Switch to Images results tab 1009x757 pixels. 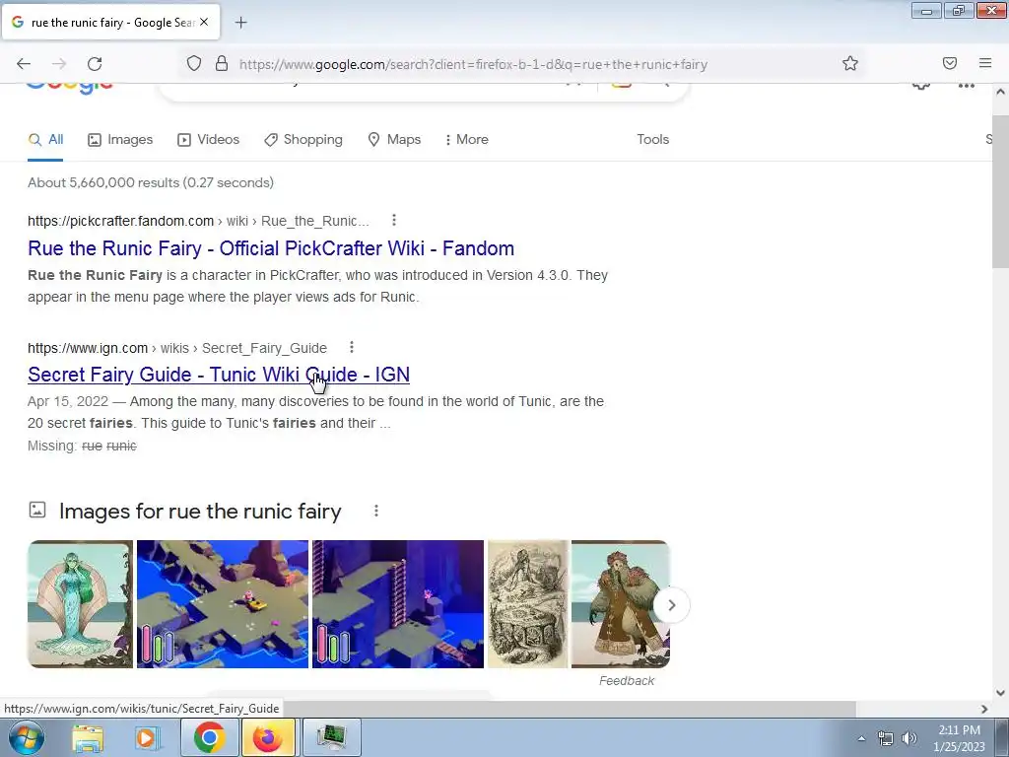(x=120, y=140)
